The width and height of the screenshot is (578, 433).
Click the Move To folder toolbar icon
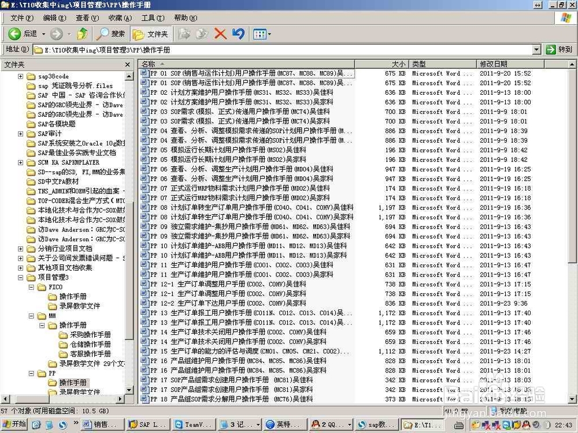pyautogui.click(x=184, y=34)
